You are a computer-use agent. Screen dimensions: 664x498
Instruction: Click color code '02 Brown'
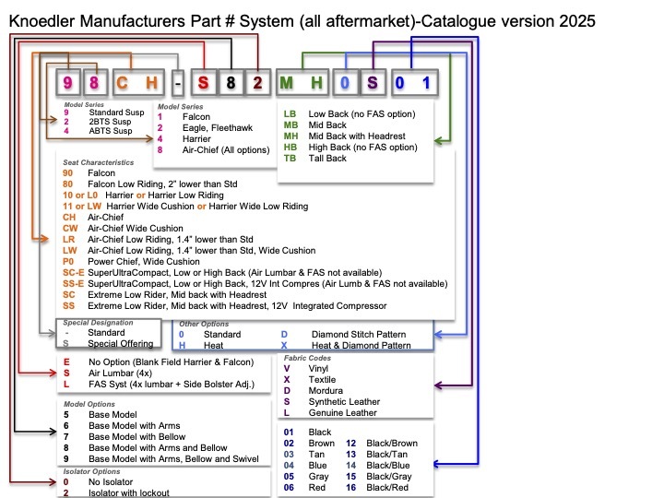[x=309, y=443]
